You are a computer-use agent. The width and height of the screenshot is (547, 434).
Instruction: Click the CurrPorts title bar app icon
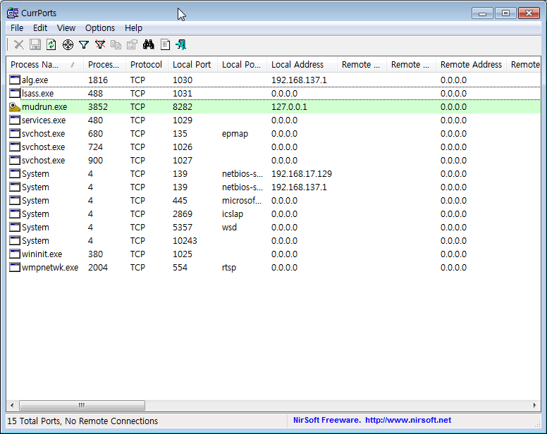click(x=13, y=13)
